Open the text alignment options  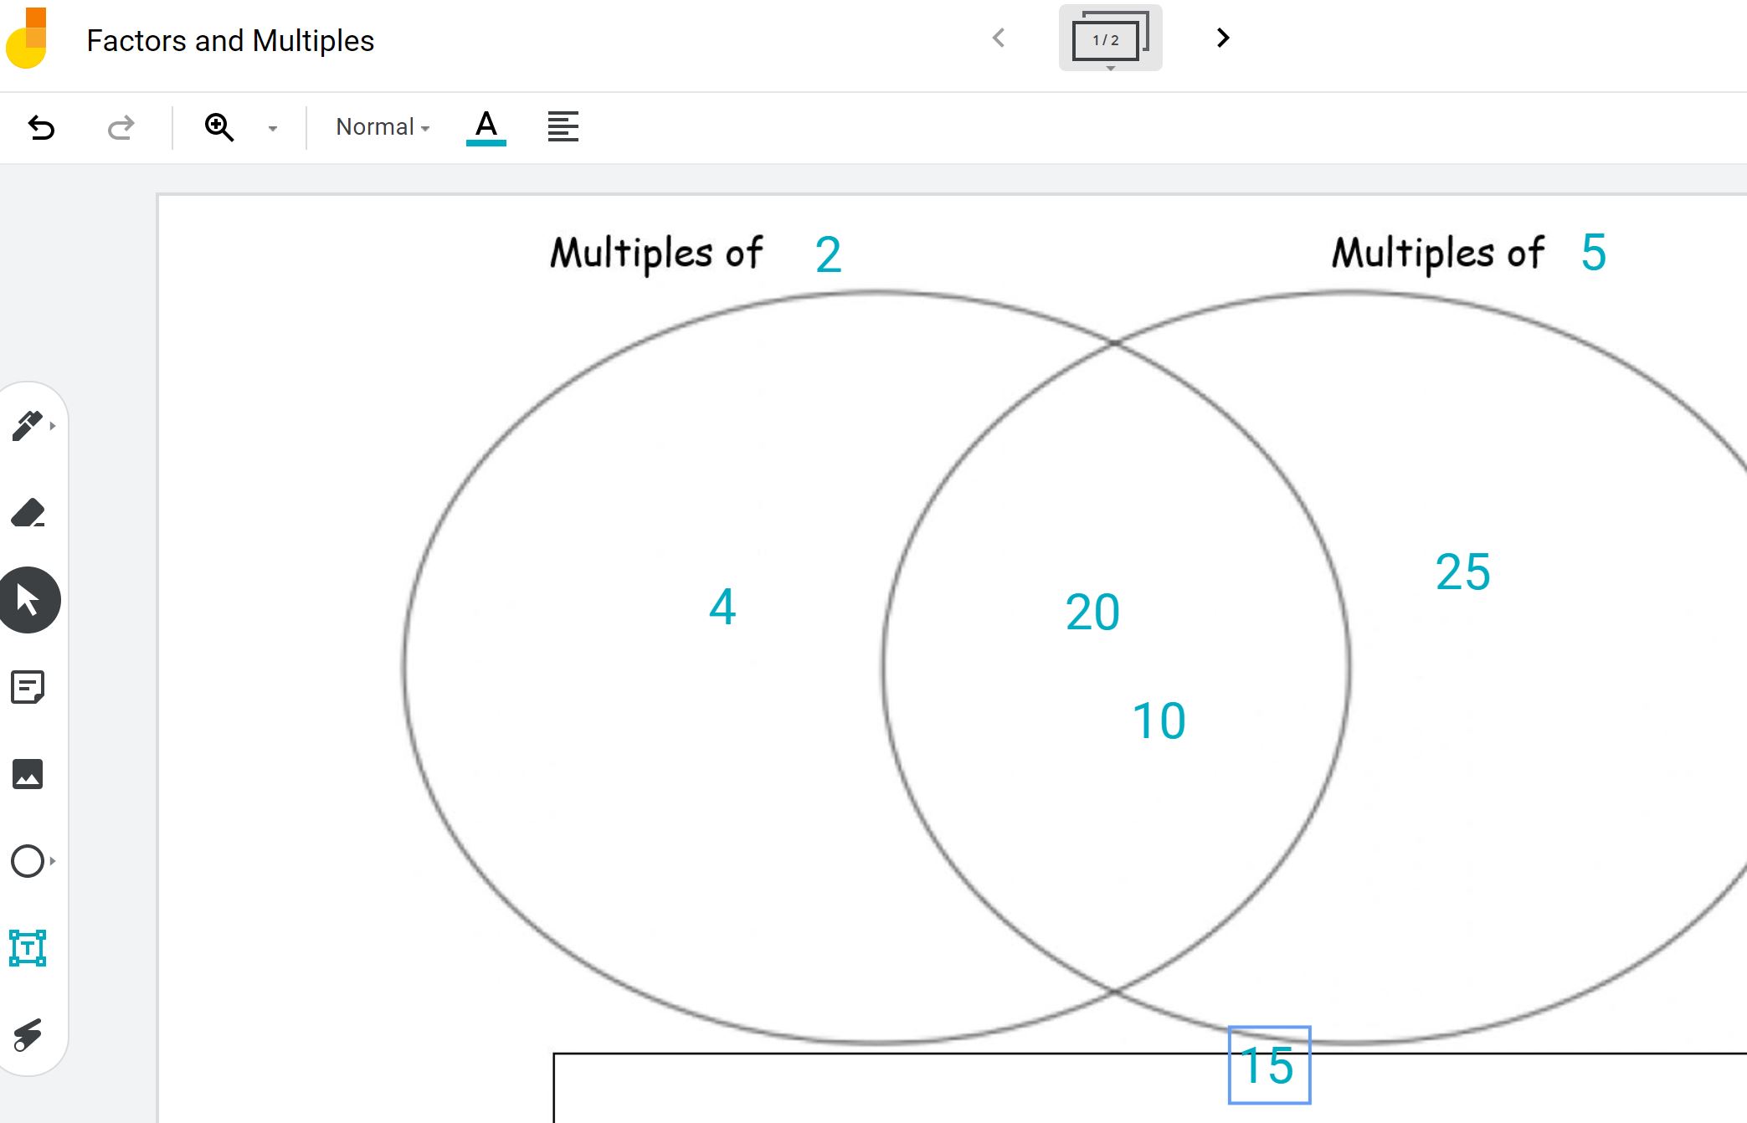(562, 126)
